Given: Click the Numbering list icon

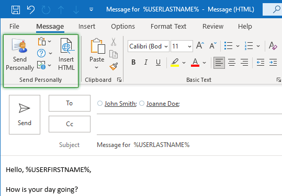Looking at the screenshot, I should [x=249, y=46].
